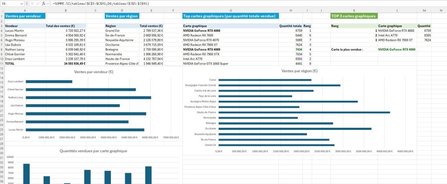Select row 11 header
This screenshot has height=184, width=447.
pyautogui.click(x=2, y=64)
